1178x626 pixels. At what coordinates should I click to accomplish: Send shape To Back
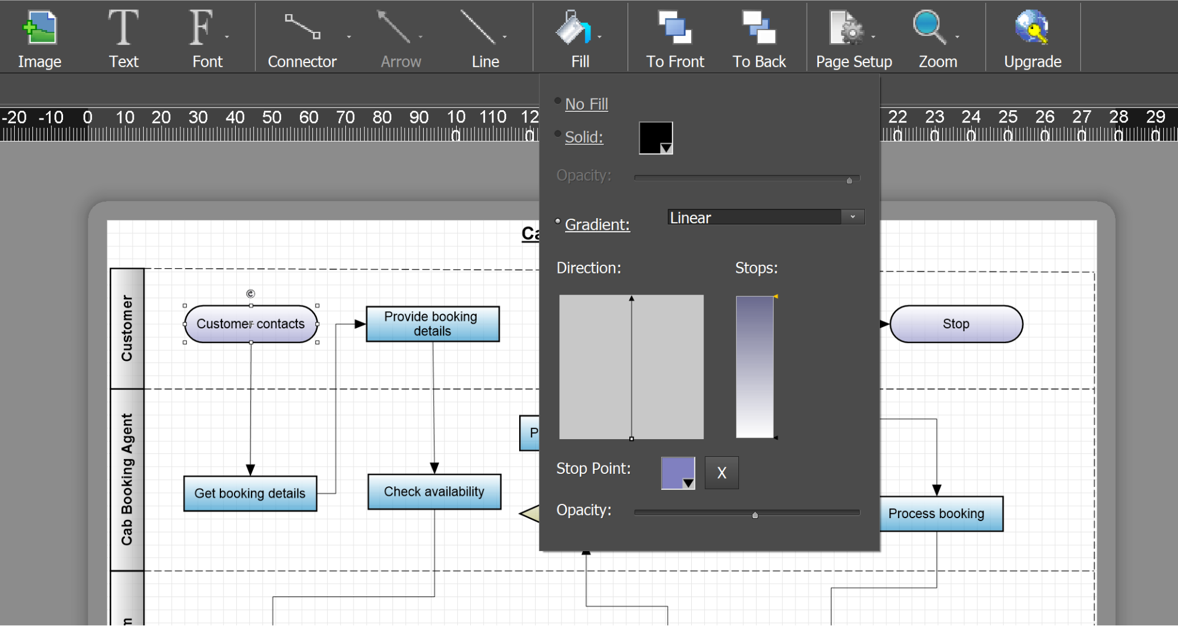coord(759,35)
